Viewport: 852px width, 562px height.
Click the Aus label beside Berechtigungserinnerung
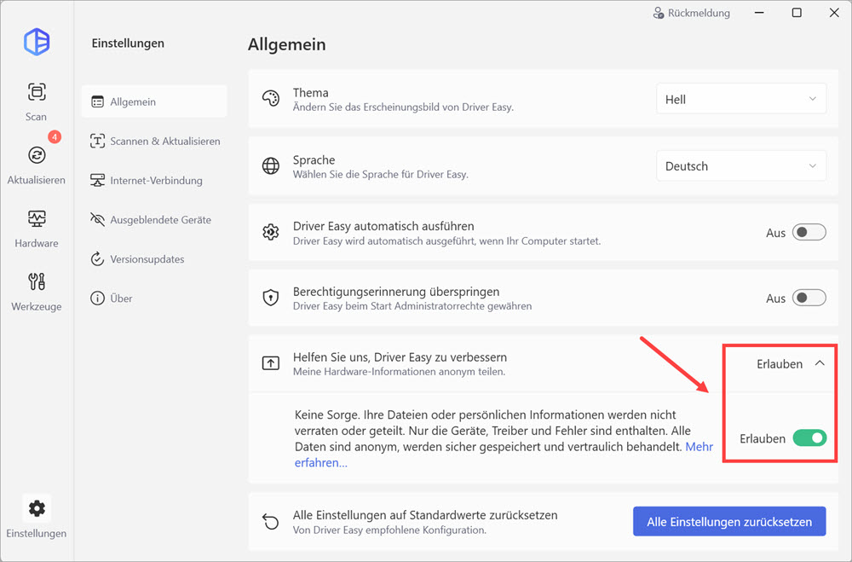775,298
